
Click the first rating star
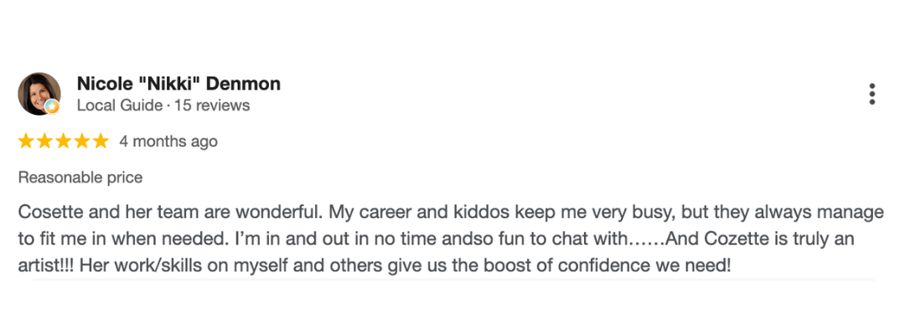point(26,142)
